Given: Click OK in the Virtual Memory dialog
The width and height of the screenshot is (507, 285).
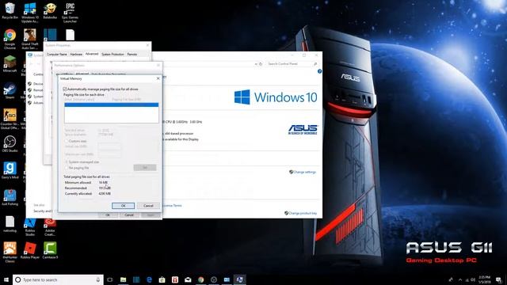Looking at the screenshot, I should pos(124,206).
